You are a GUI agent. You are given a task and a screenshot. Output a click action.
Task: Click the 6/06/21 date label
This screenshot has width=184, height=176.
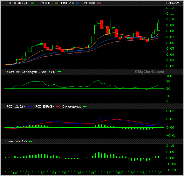tap(173, 3)
